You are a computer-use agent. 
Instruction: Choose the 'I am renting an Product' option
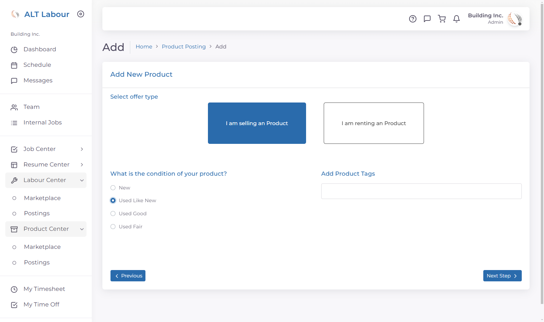click(x=374, y=123)
